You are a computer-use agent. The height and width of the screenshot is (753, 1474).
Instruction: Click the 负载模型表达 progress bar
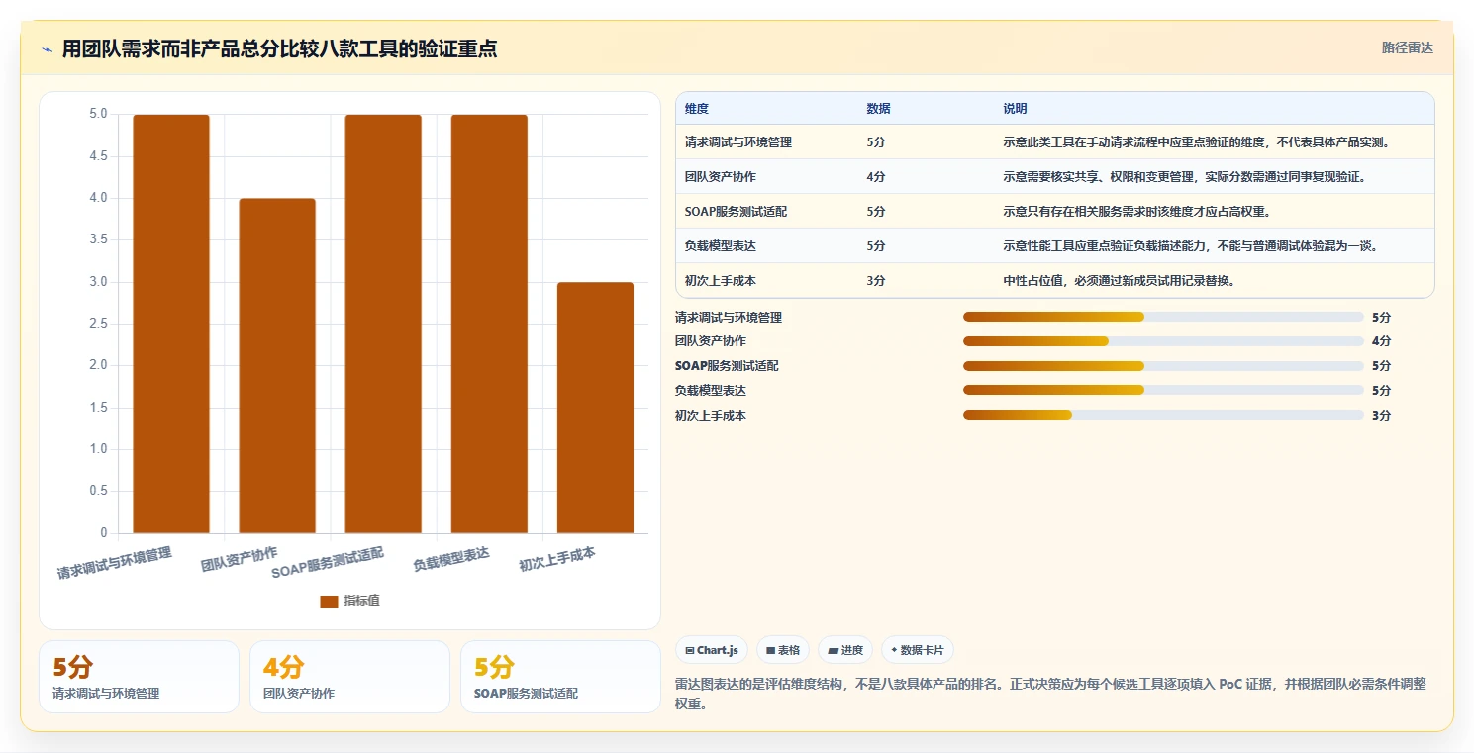tap(1163, 390)
